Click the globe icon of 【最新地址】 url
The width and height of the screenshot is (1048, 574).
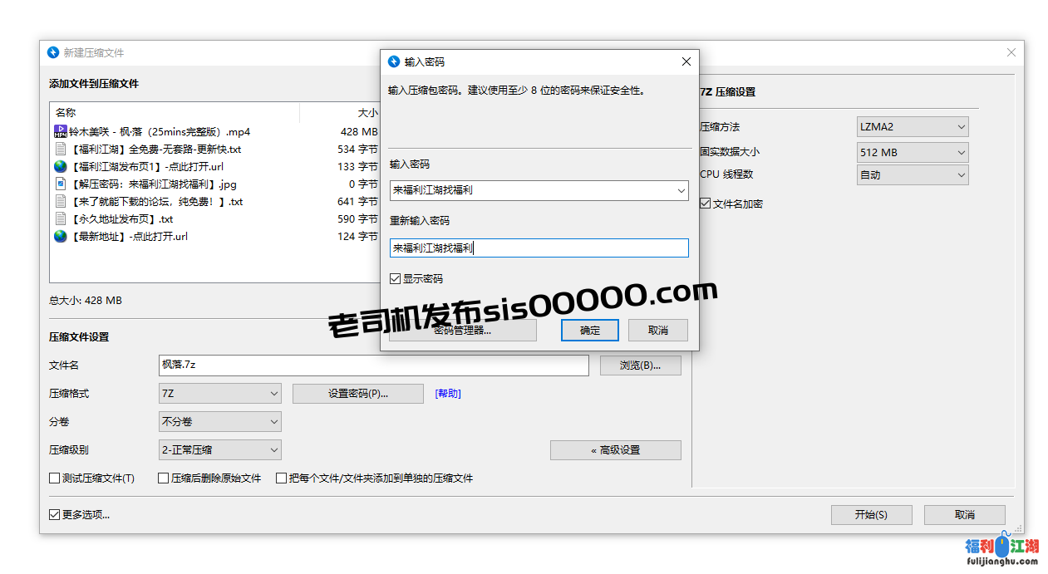coord(59,236)
